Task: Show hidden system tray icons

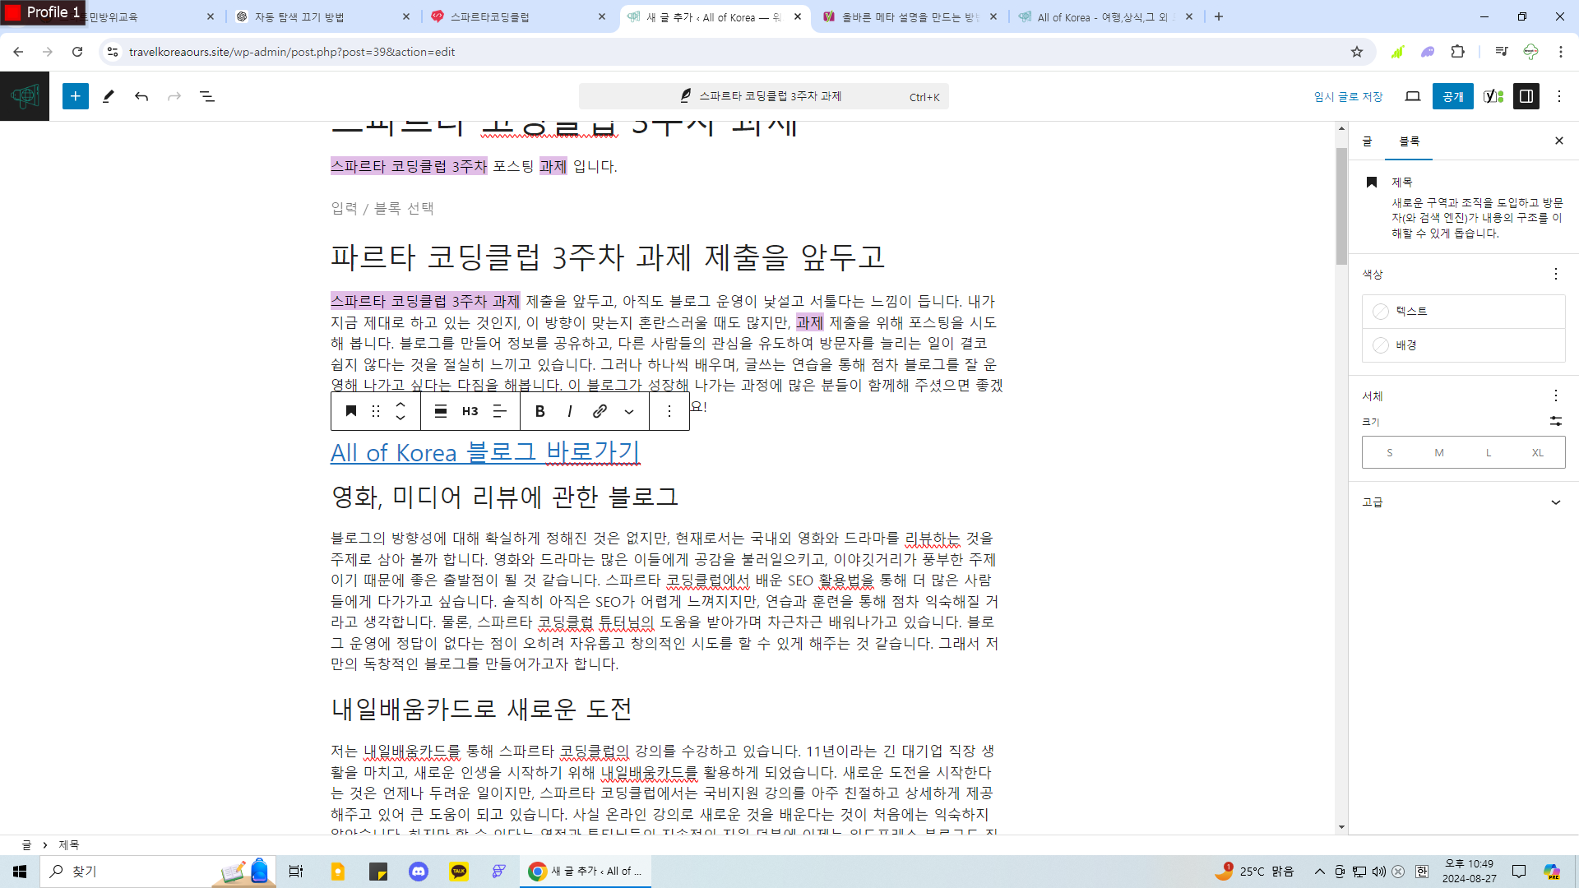Action: 1319,871
